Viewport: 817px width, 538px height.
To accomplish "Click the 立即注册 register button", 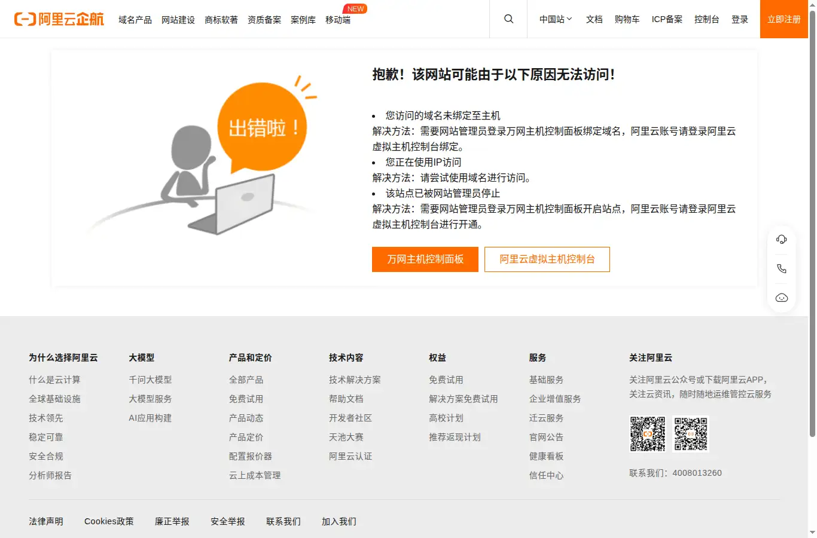I will coord(784,19).
